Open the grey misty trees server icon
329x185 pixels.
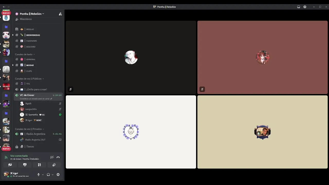pyautogui.click(x=6, y=69)
